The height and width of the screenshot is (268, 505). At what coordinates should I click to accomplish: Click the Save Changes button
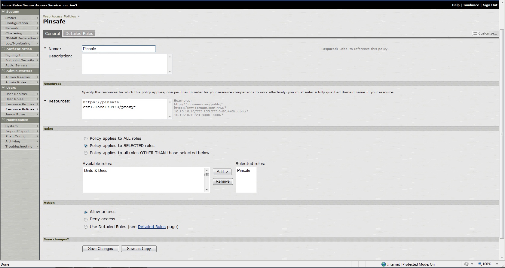(x=100, y=249)
